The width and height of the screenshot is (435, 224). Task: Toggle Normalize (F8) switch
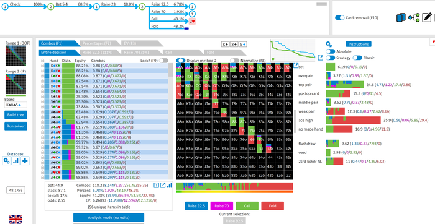[x=234, y=61]
